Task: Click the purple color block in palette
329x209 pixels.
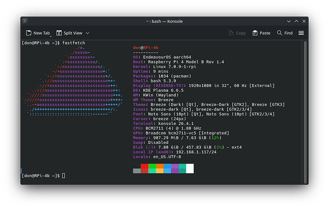Action: tap(175, 166)
